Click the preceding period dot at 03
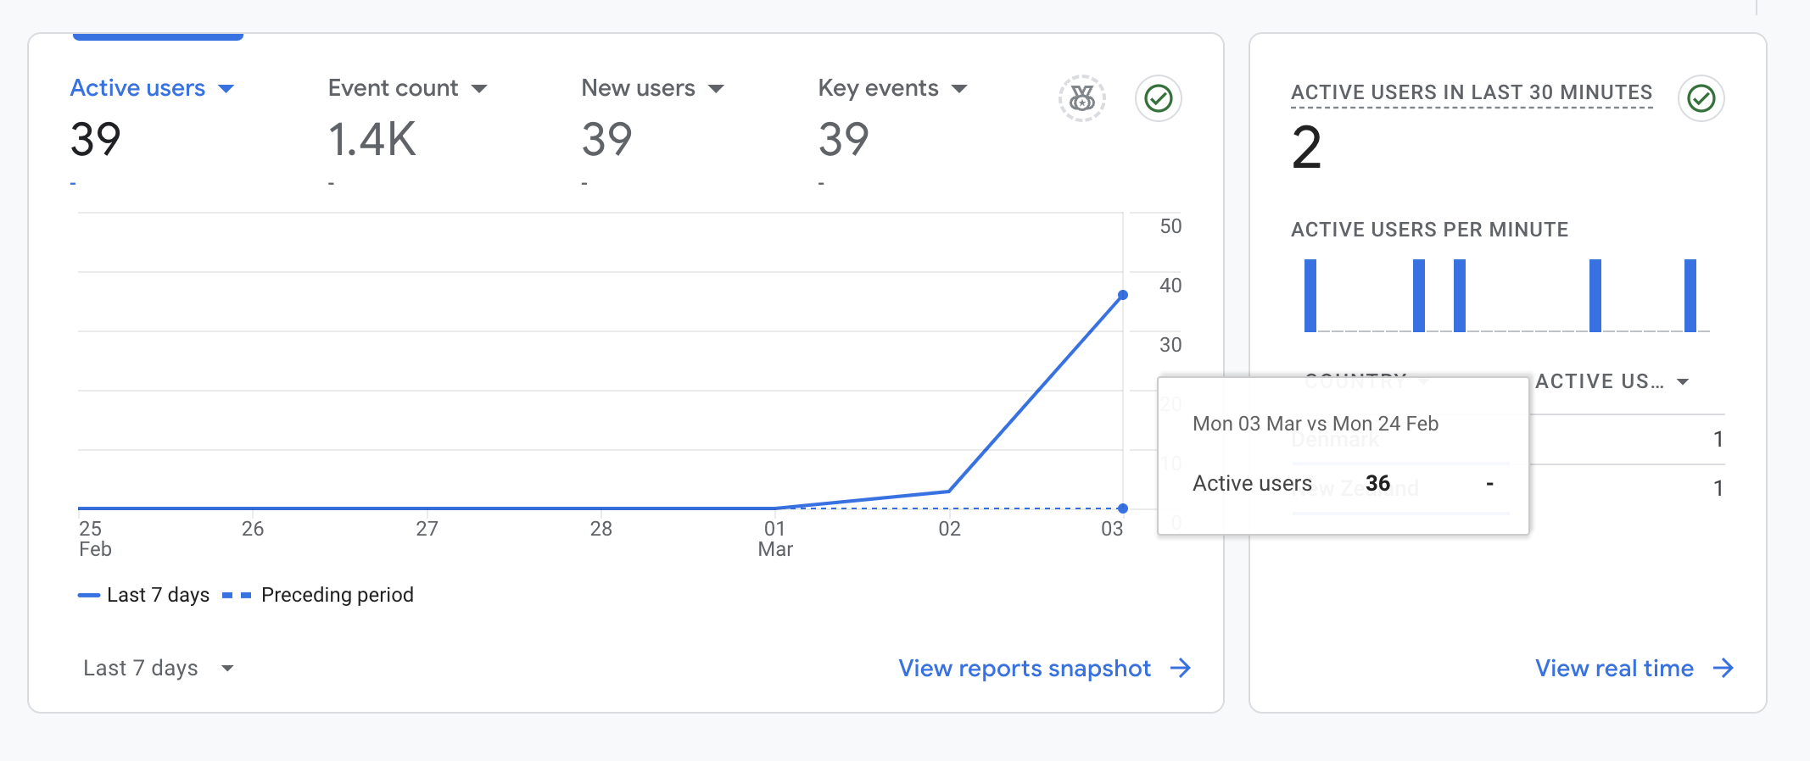Screen dimensions: 1810x761 (x=1123, y=508)
